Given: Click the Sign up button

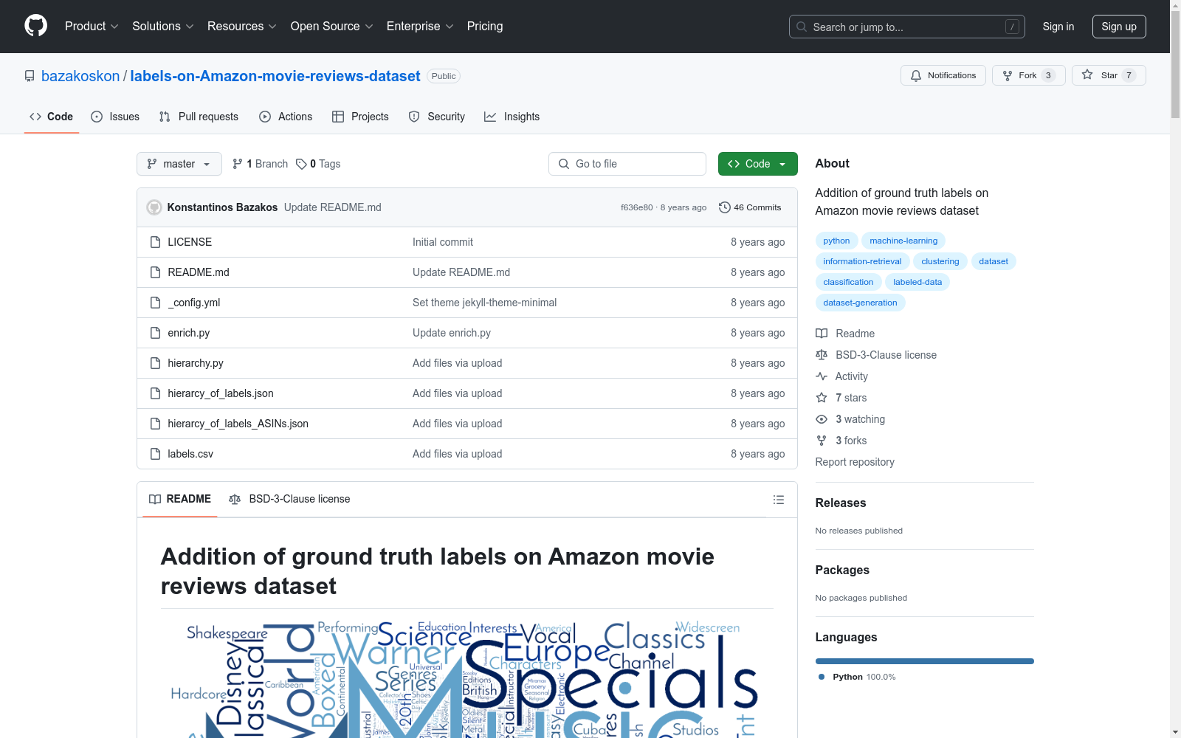Looking at the screenshot, I should [1119, 27].
